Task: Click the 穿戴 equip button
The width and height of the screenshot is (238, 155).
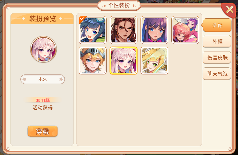Action: [43, 131]
